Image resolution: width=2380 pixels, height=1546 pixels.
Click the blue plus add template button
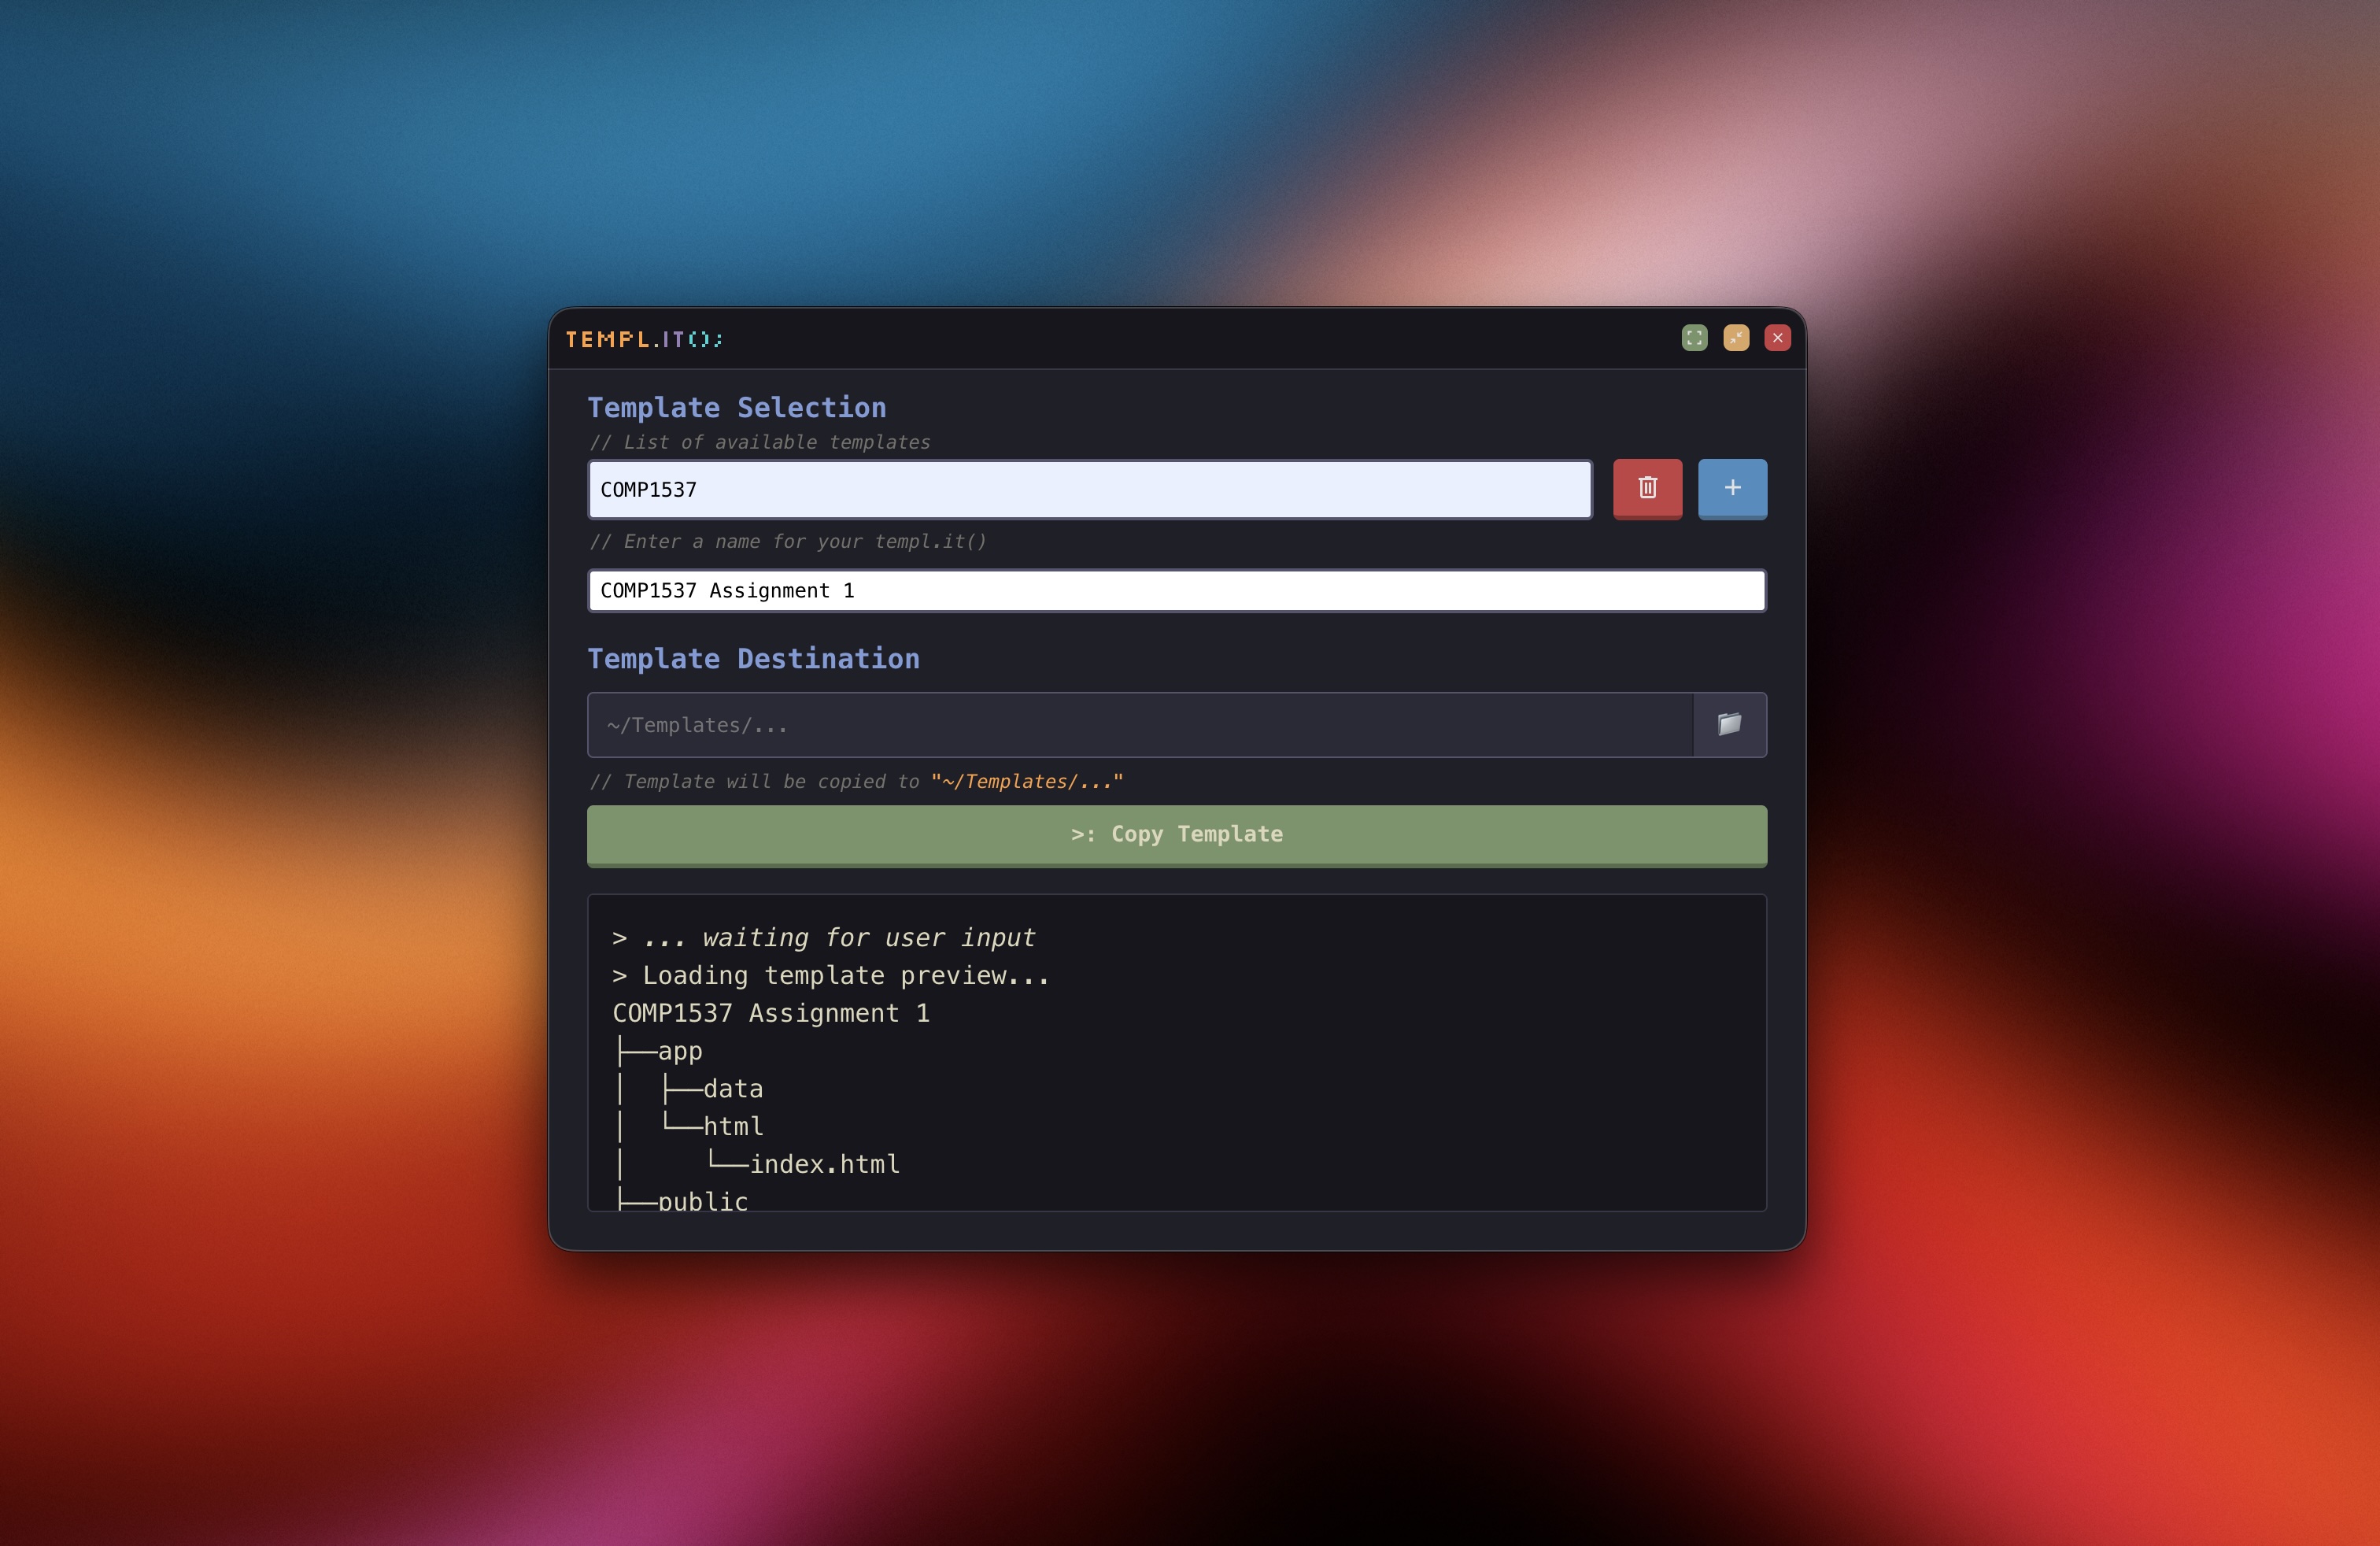[1732, 488]
